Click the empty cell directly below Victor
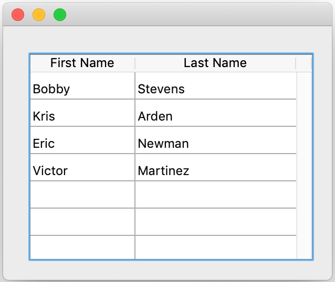Screen dimensions: 335x282 point(82,195)
